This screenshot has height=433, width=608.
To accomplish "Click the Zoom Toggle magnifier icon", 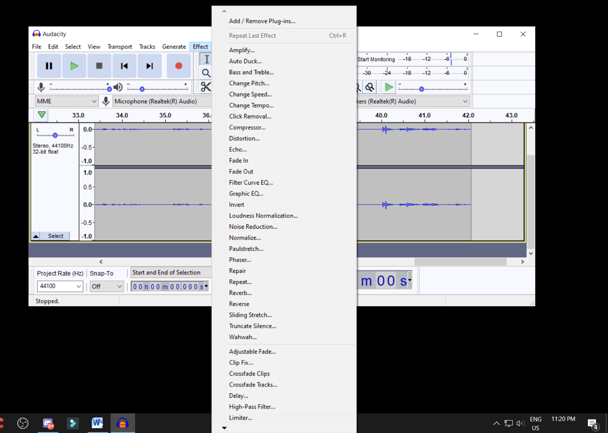I will tap(370, 87).
